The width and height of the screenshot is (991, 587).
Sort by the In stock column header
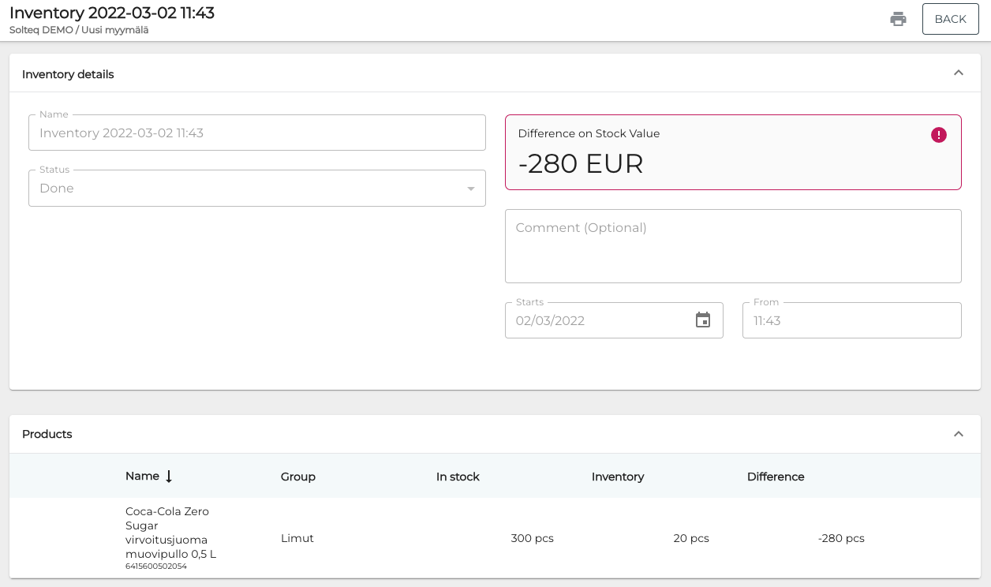pos(458,477)
